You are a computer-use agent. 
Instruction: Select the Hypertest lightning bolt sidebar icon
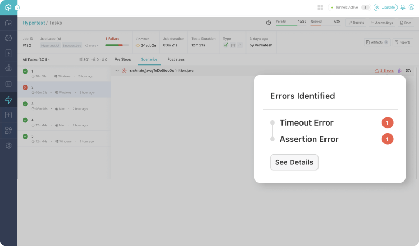coord(9,99)
